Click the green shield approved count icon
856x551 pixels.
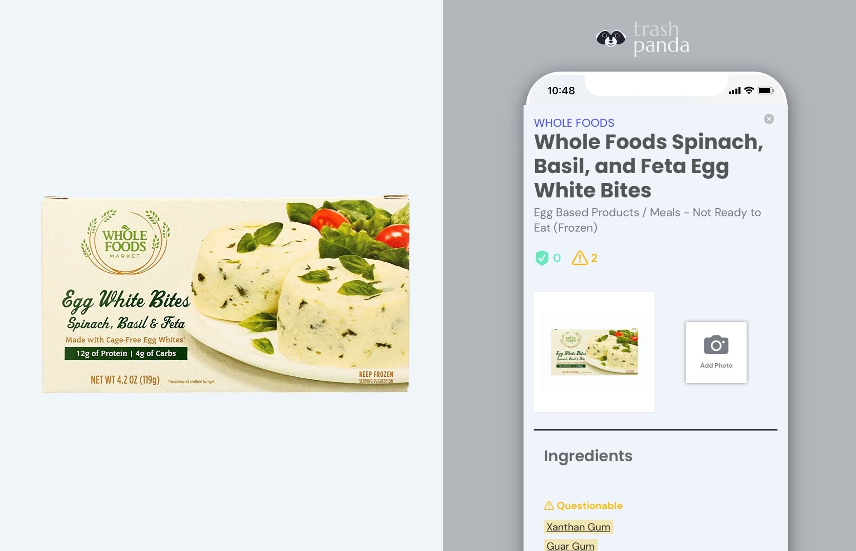coord(542,258)
